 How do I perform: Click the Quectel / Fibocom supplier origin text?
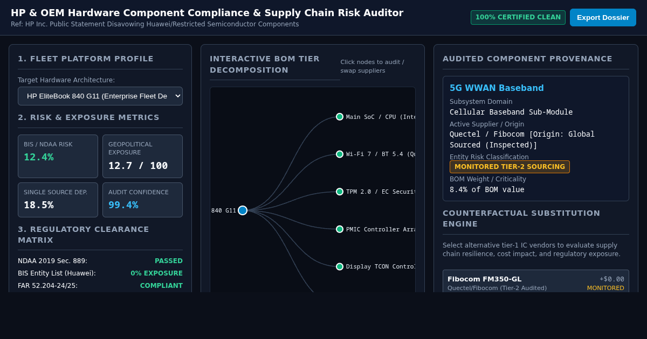click(x=522, y=139)
